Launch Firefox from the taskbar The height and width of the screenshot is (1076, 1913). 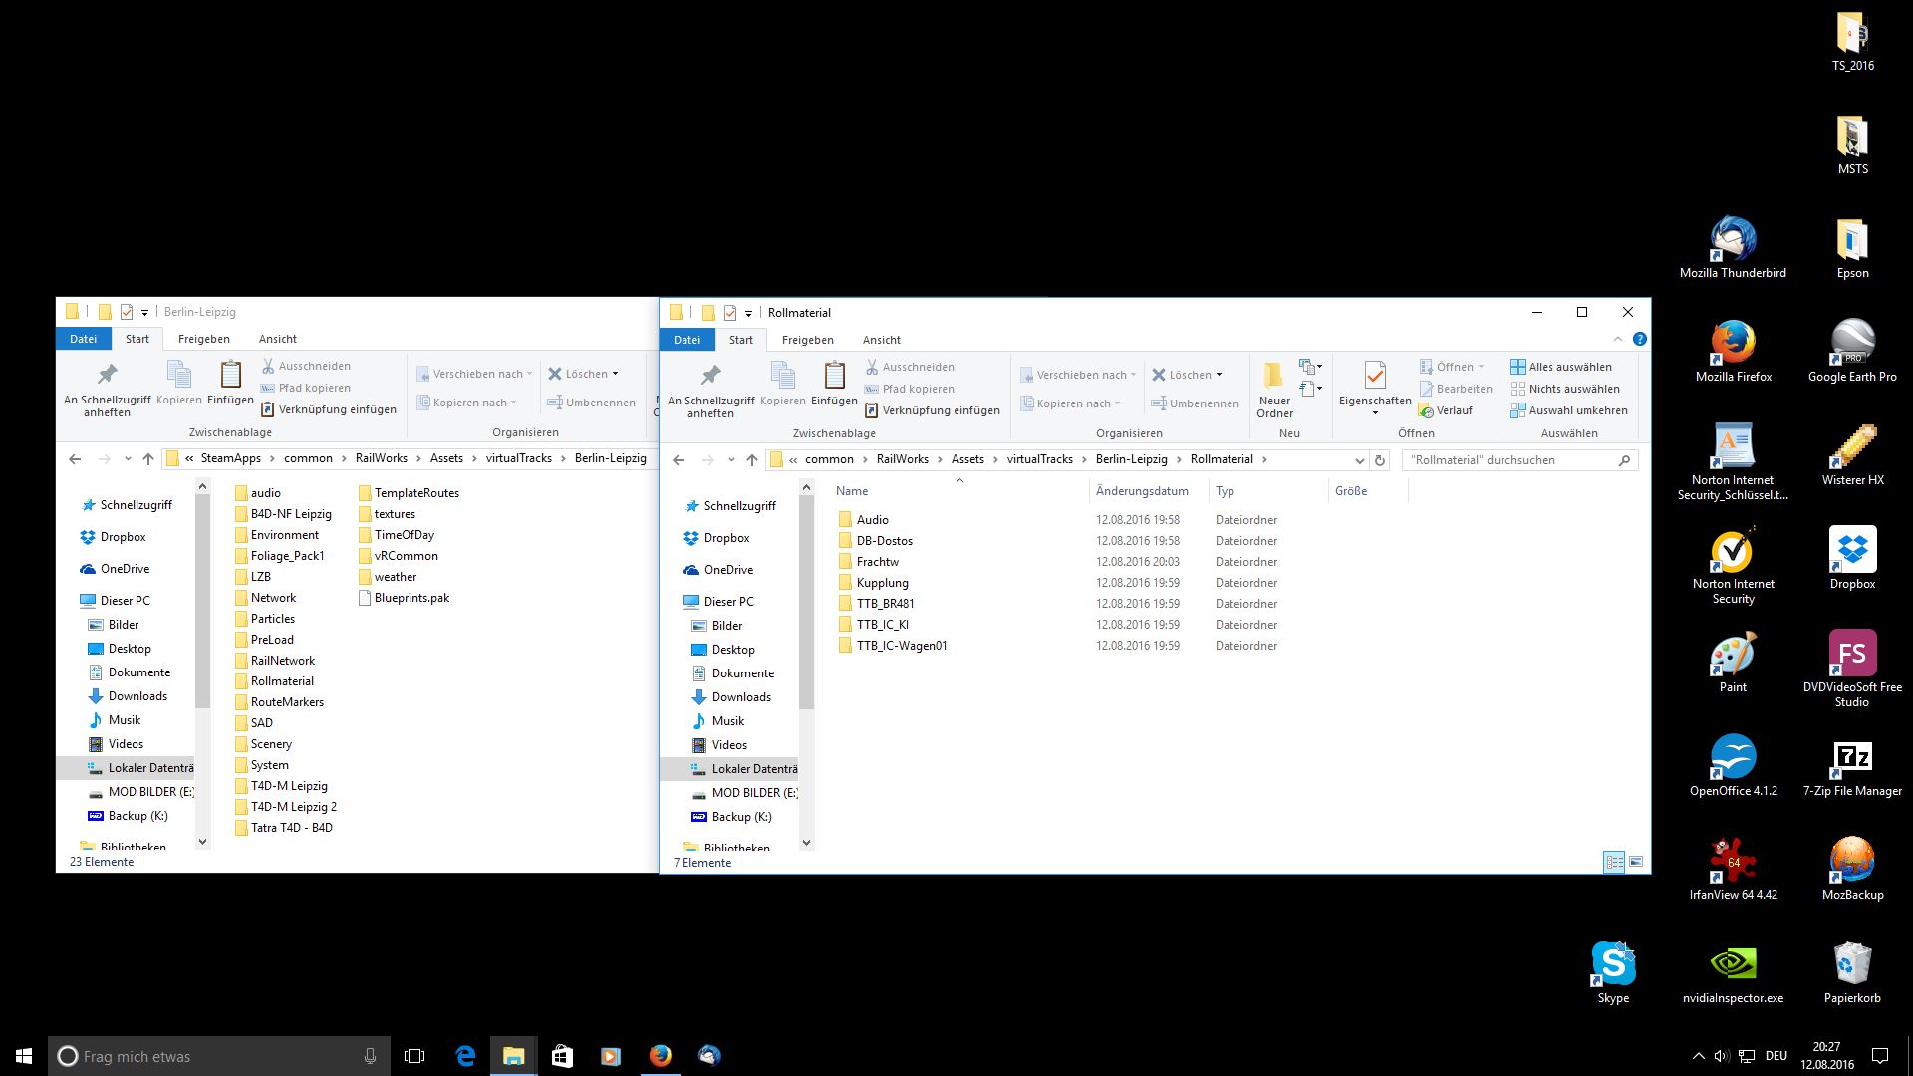tap(661, 1056)
